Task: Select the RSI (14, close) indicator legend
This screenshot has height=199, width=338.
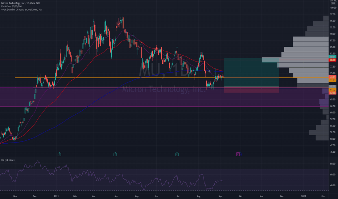Action: pyautogui.click(x=8, y=160)
